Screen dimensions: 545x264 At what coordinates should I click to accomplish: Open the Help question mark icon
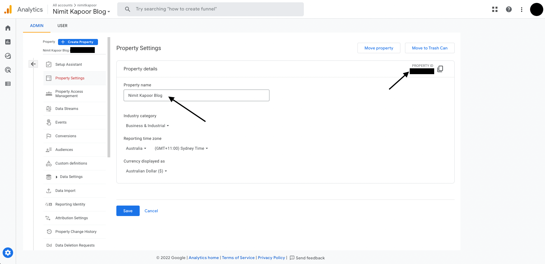coord(509,9)
